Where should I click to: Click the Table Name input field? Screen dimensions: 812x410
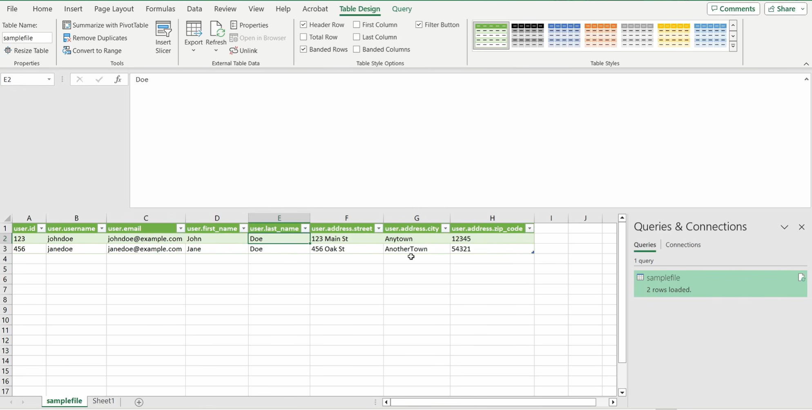(x=27, y=38)
